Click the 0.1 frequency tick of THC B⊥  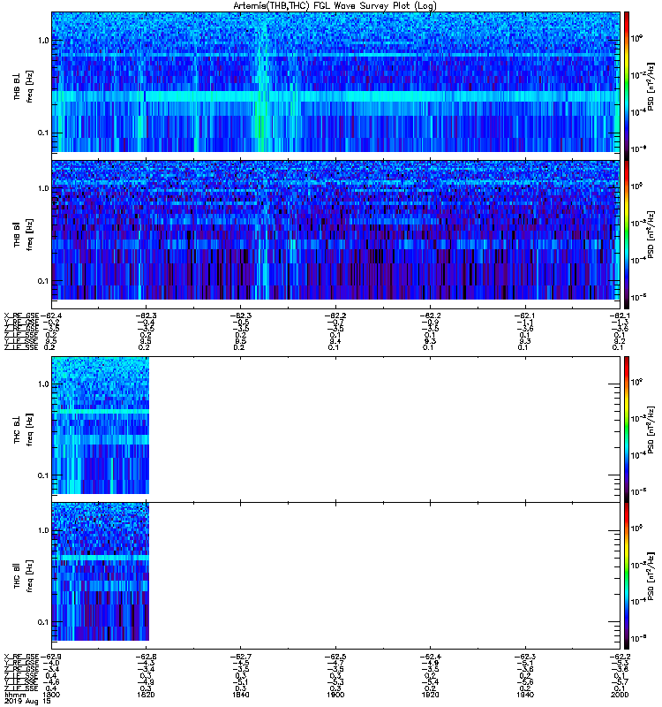43,475
